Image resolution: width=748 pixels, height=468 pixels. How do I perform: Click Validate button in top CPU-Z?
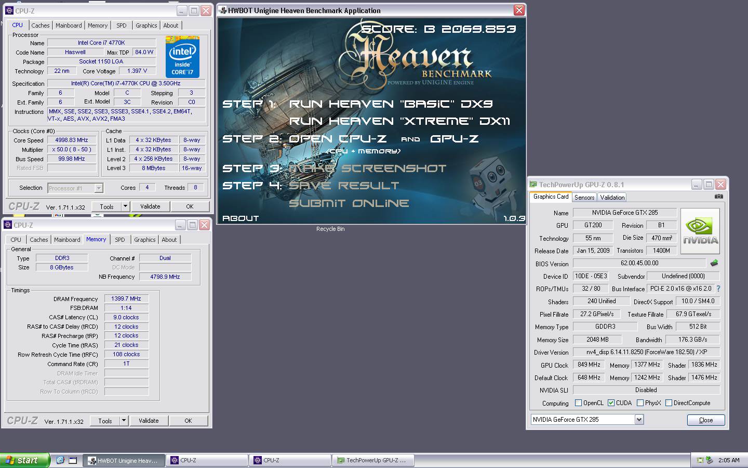[150, 206]
